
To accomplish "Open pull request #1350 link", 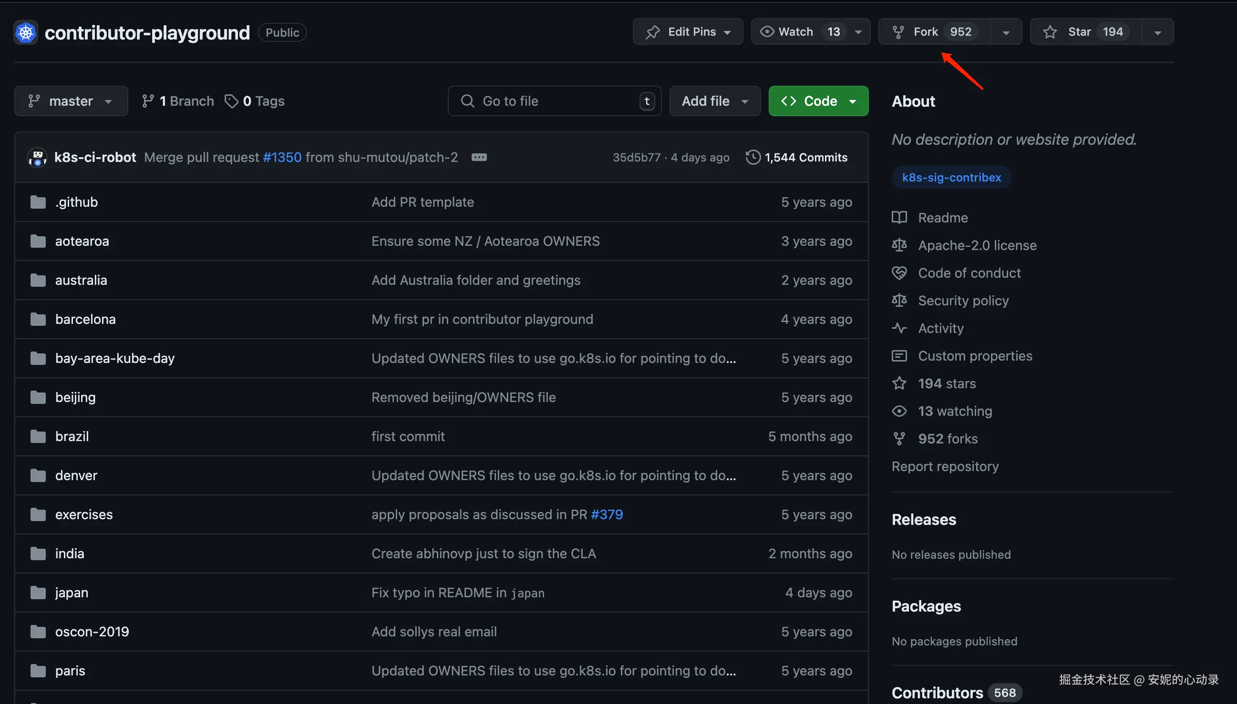I will click(x=282, y=158).
